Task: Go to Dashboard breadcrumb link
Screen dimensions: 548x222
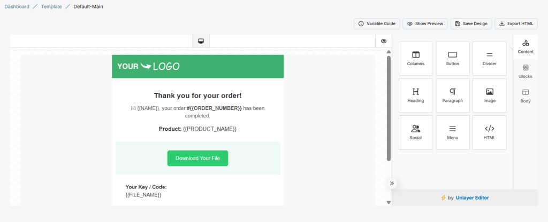Action: pyautogui.click(x=17, y=6)
